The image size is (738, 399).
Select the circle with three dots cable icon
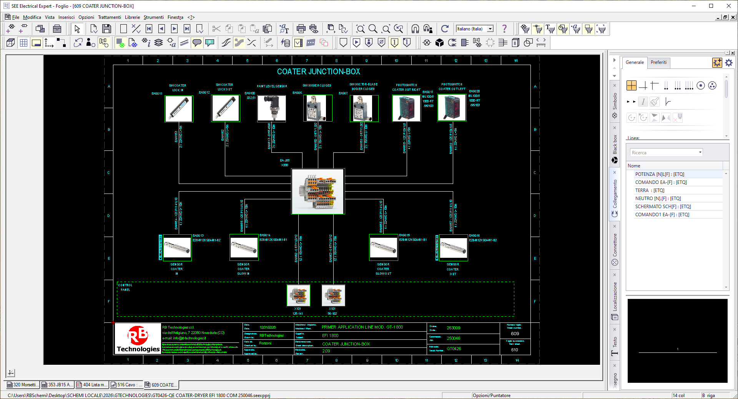(x=712, y=85)
